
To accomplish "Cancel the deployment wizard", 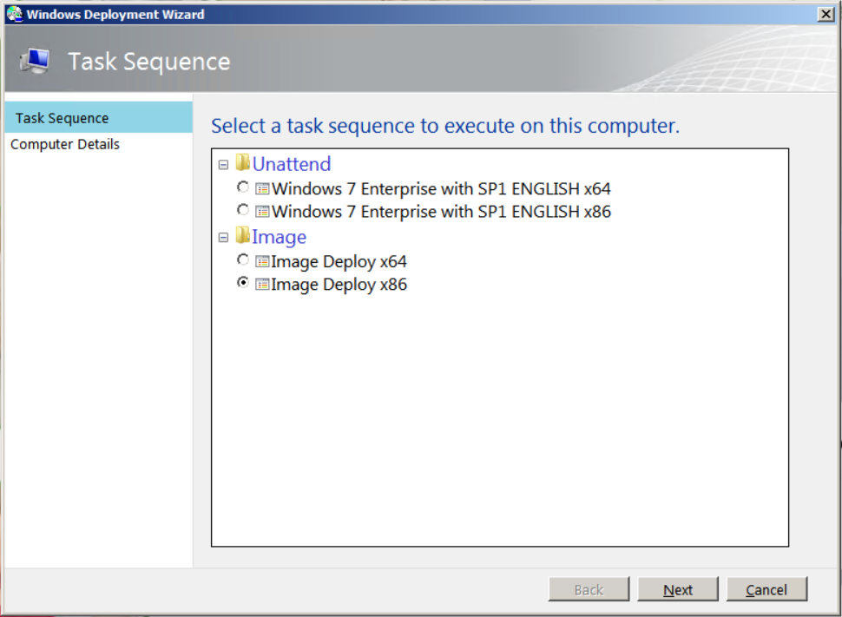I will pos(766,589).
